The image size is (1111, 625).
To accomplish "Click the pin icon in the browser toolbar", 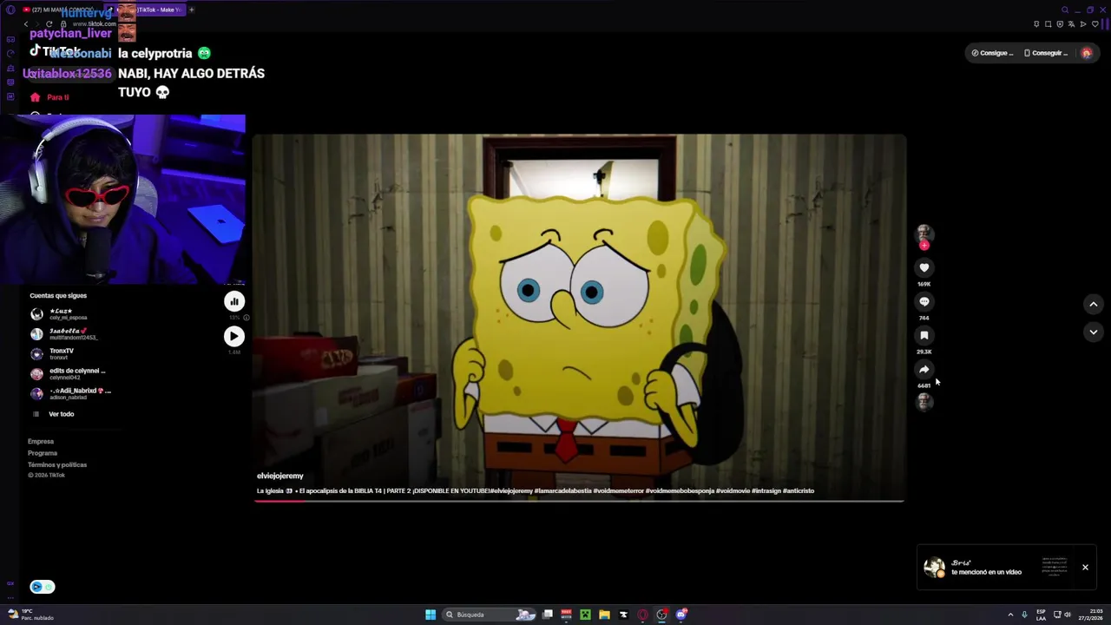I will (1036, 24).
